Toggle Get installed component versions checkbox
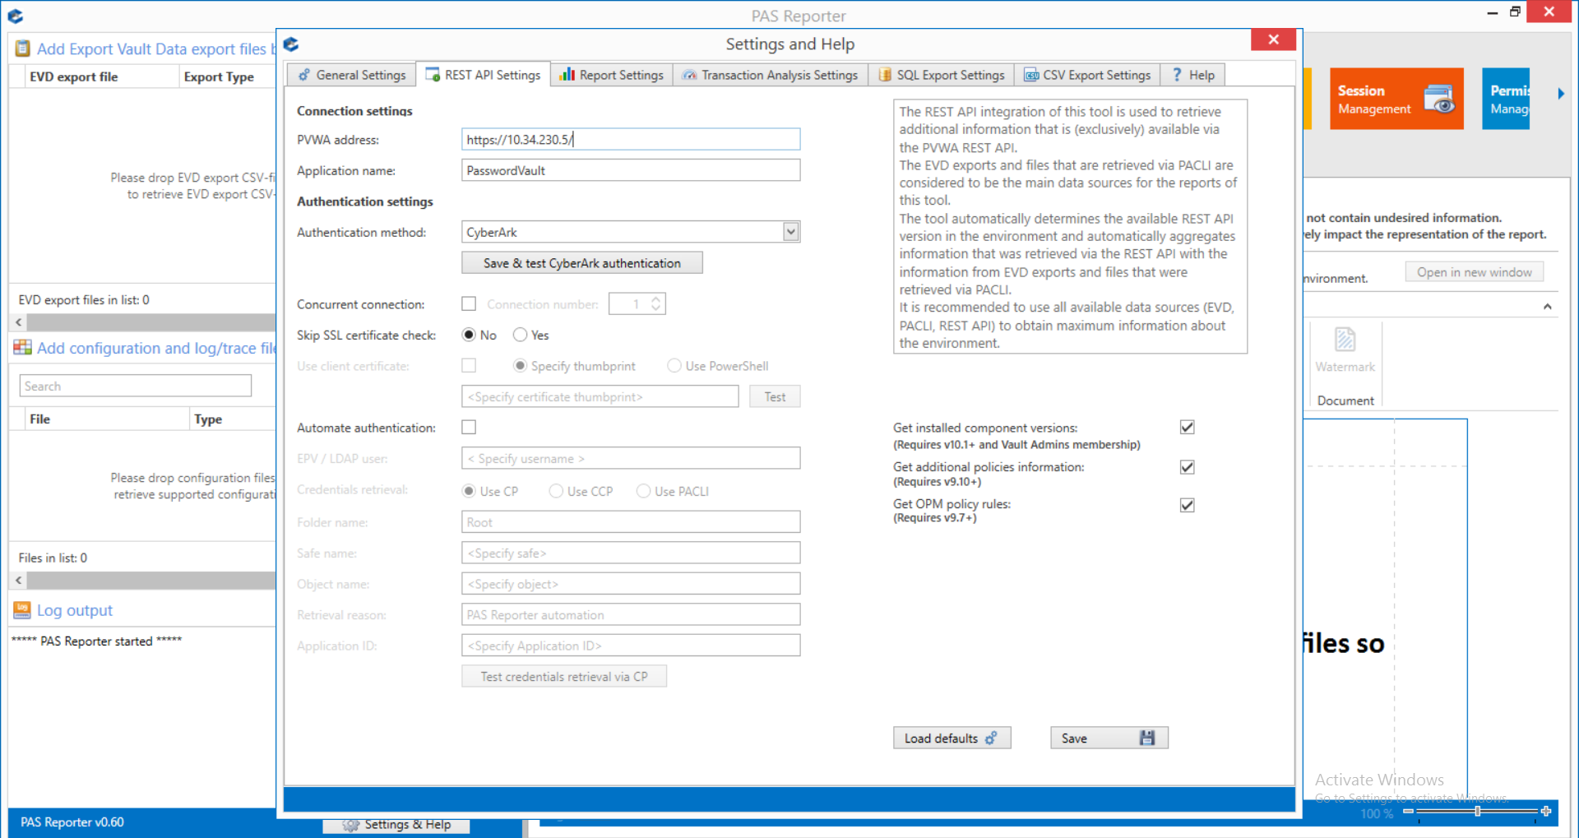Viewport: 1579px width, 838px height. tap(1187, 427)
